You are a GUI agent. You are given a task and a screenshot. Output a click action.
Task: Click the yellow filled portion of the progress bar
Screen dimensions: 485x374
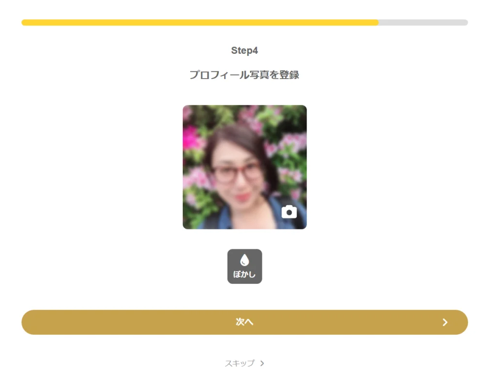pos(200,23)
